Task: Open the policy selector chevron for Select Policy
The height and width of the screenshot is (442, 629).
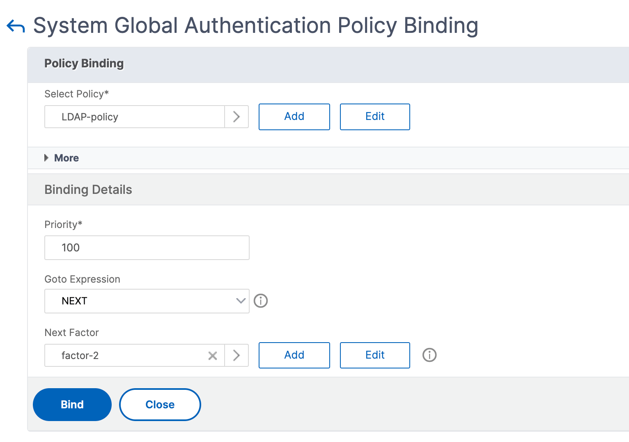Action: 236,117
